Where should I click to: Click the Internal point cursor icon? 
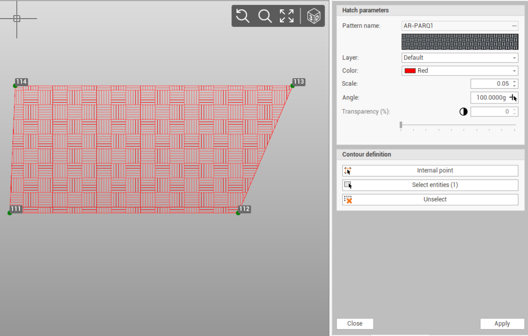[348, 171]
